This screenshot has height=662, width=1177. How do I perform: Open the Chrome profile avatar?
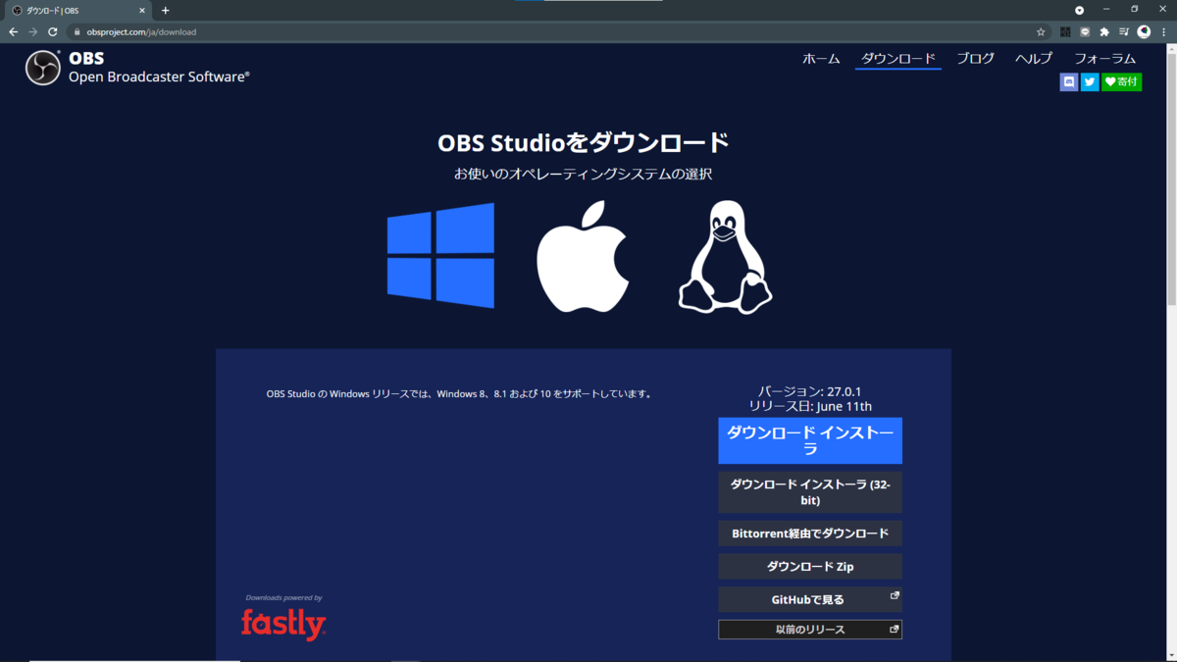pyautogui.click(x=1144, y=32)
